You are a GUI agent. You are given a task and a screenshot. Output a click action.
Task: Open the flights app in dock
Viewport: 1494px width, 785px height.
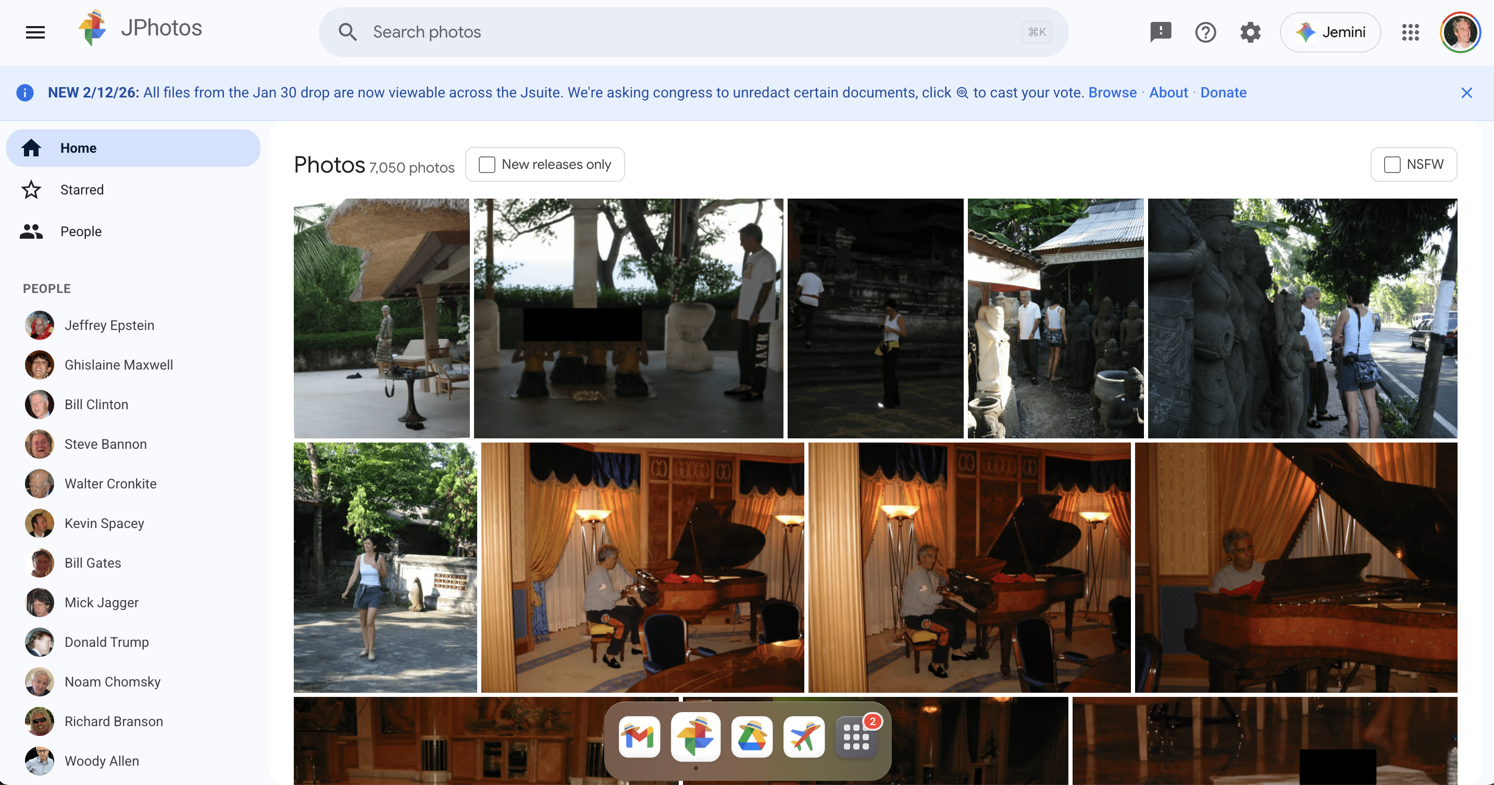[x=804, y=737]
